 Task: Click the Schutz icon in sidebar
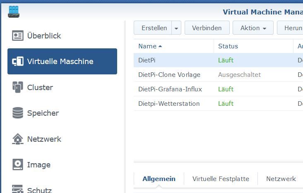(18, 189)
